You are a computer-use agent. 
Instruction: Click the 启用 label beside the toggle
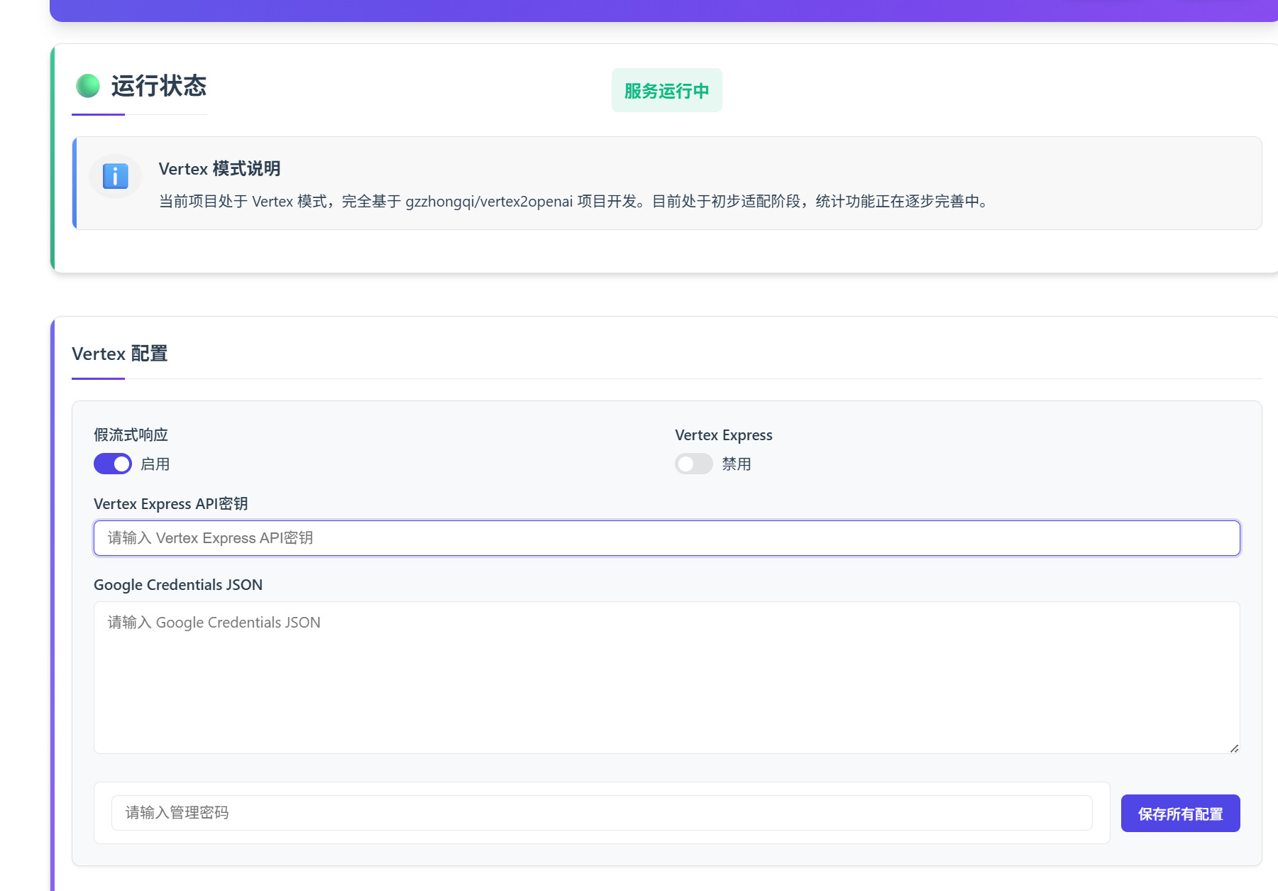[155, 464]
